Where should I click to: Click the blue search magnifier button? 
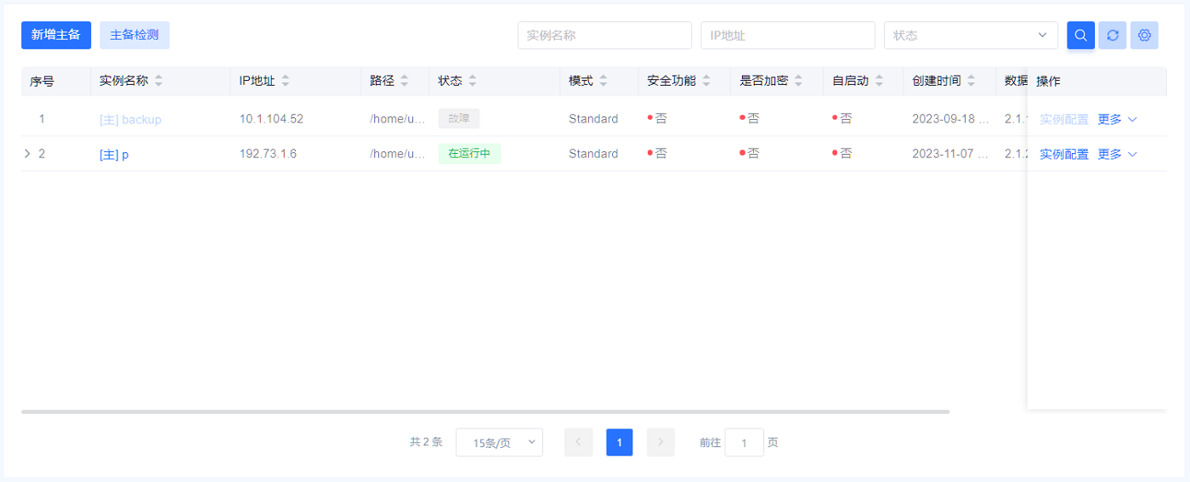(x=1080, y=35)
